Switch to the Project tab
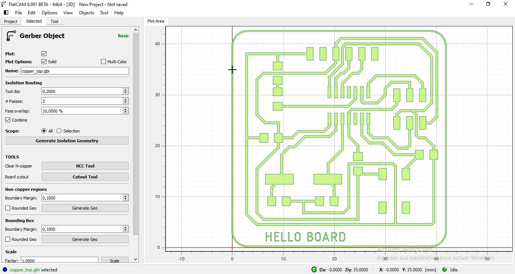Image resolution: width=515 pixels, height=274 pixels. tap(11, 21)
